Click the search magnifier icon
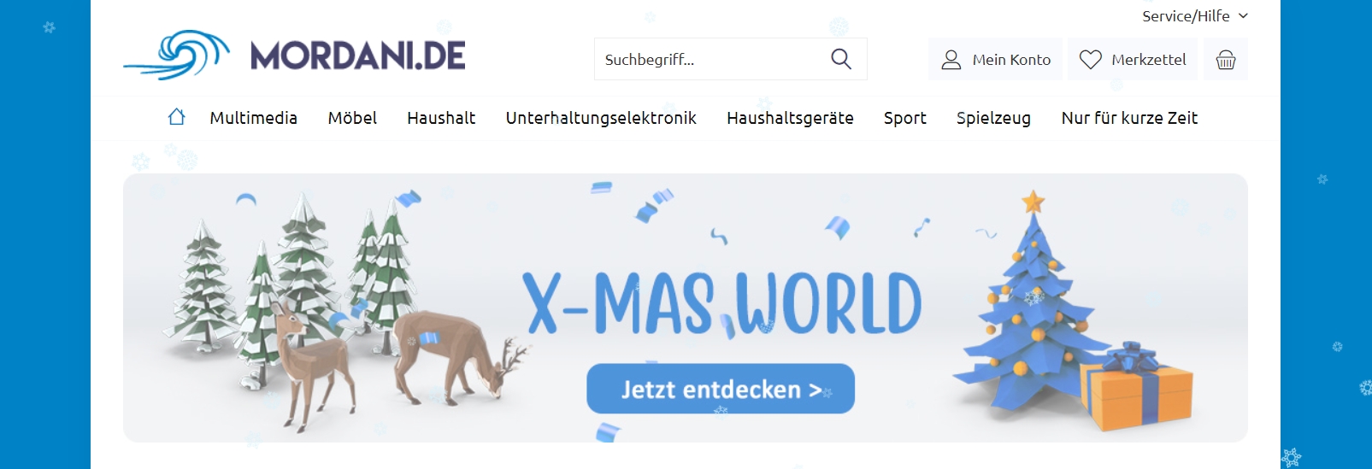Viewport: 1372px width, 469px height. 841,59
